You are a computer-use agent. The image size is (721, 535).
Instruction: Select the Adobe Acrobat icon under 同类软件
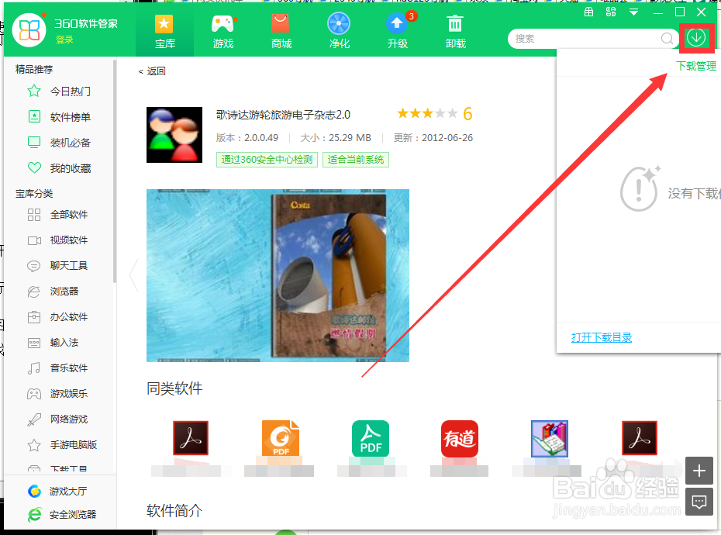[190, 438]
